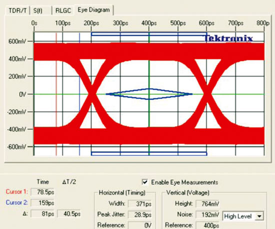This screenshot has height=229, width=275.
Task: Toggle Enable Eye Measurements checkbox
Action: point(145,182)
